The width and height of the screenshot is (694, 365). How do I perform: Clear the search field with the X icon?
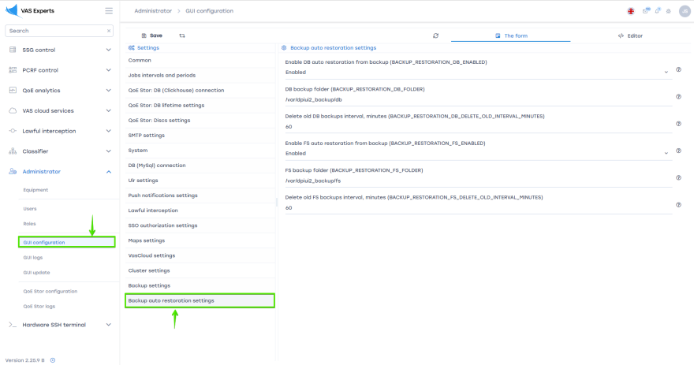[x=109, y=31]
